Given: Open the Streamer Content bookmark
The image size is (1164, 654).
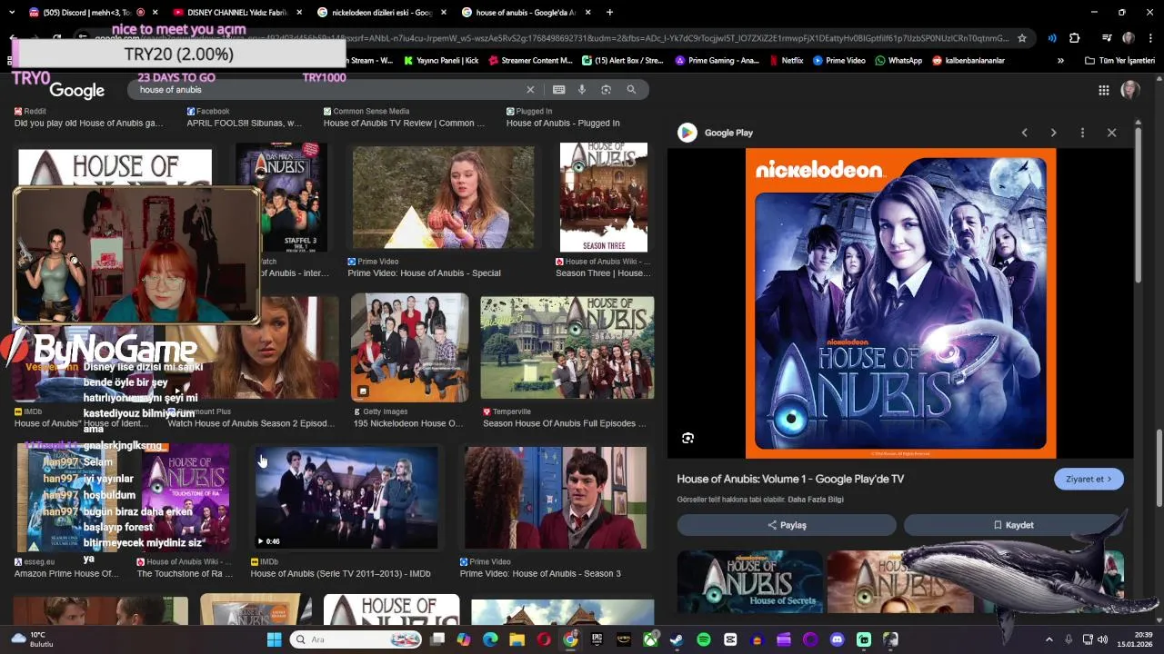Looking at the screenshot, I should point(529,61).
